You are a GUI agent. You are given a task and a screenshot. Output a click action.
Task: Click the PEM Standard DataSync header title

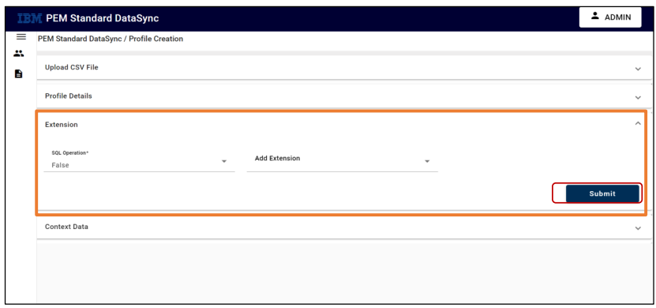(x=103, y=18)
